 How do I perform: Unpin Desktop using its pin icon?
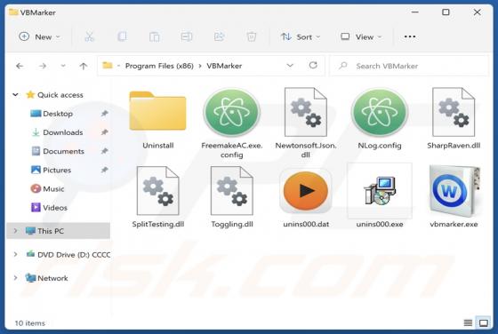click(x=104, y=114)
